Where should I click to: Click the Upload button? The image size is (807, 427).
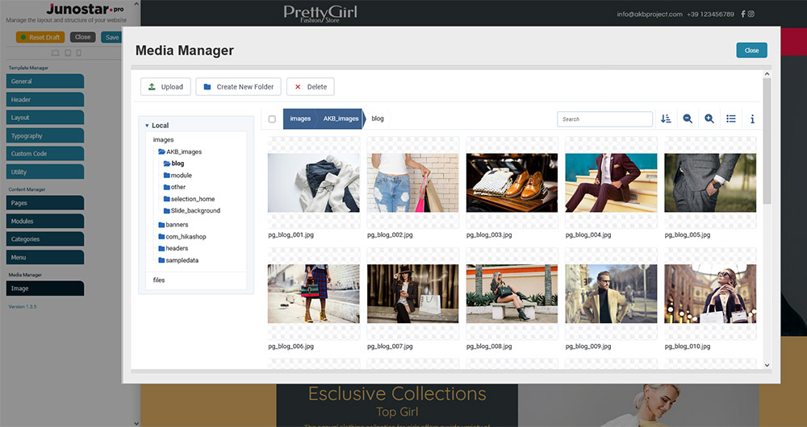tap(164, 87)
